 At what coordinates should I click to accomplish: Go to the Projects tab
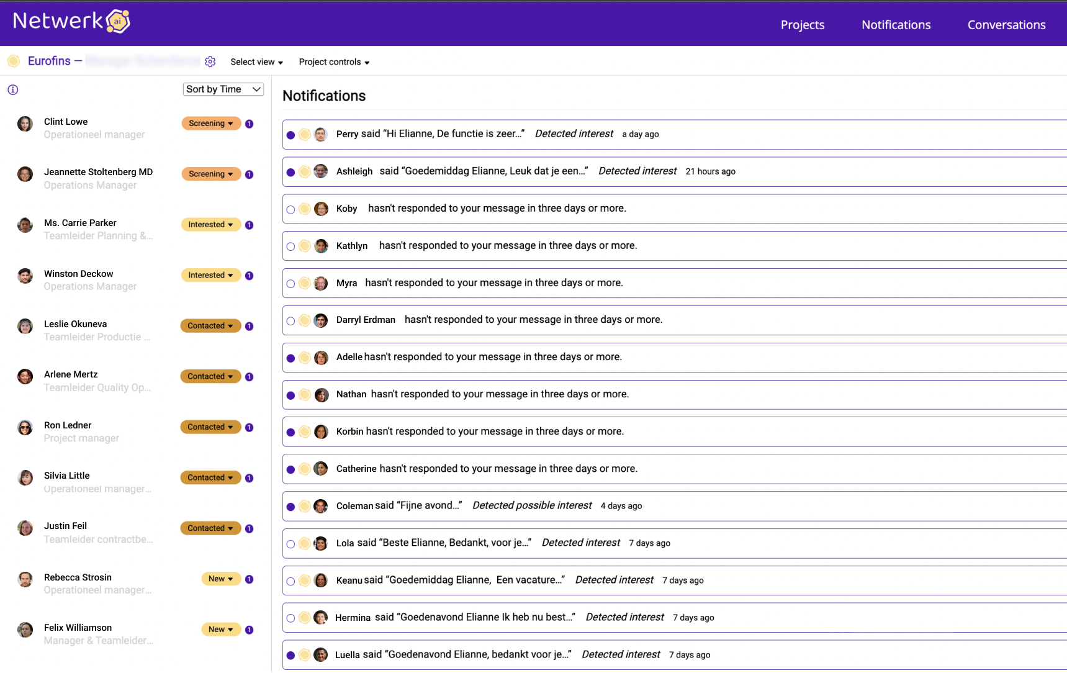(803, 25)
